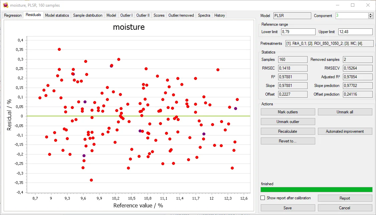The height and width of the screenshot is (215, 376).
Task: Run Automated improvement
Action: [345, 131]
